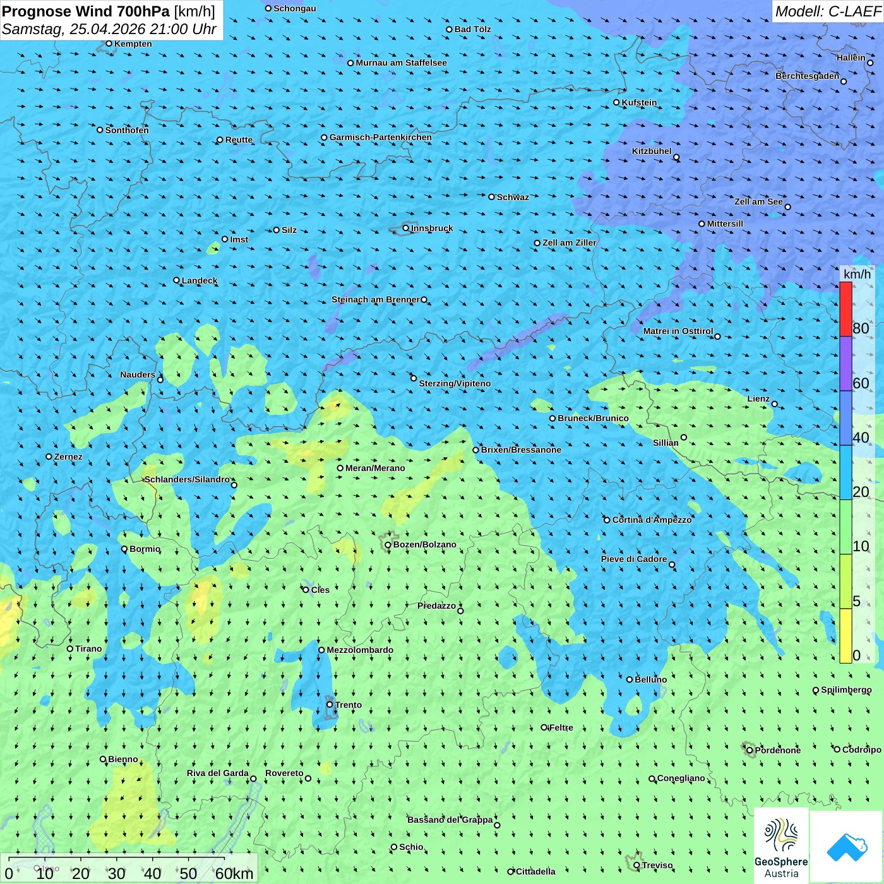Click the Kempten city label
Screen dimensions: 884x884
click(133, 44)
